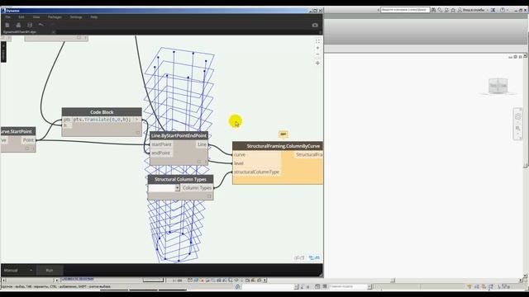Select the Code Block node header
The width and height of the screenshot is (529, 297).
[102, 112]
